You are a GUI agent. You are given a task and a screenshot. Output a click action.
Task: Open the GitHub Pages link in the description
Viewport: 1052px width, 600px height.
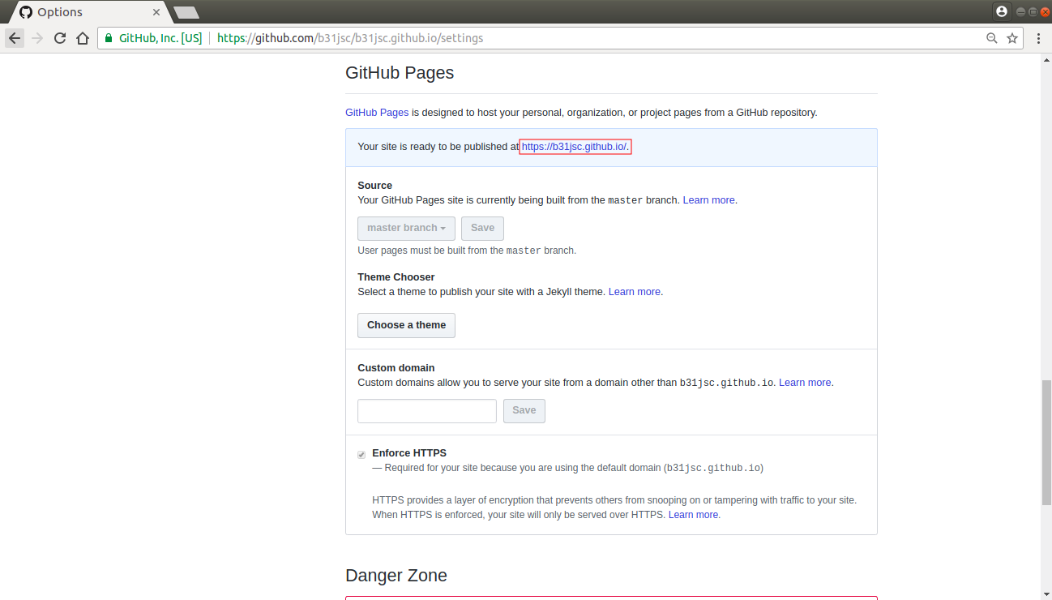point(377,113)
